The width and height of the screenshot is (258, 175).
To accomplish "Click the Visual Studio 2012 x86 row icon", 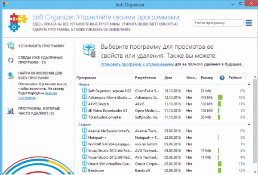I will (84, 157).
